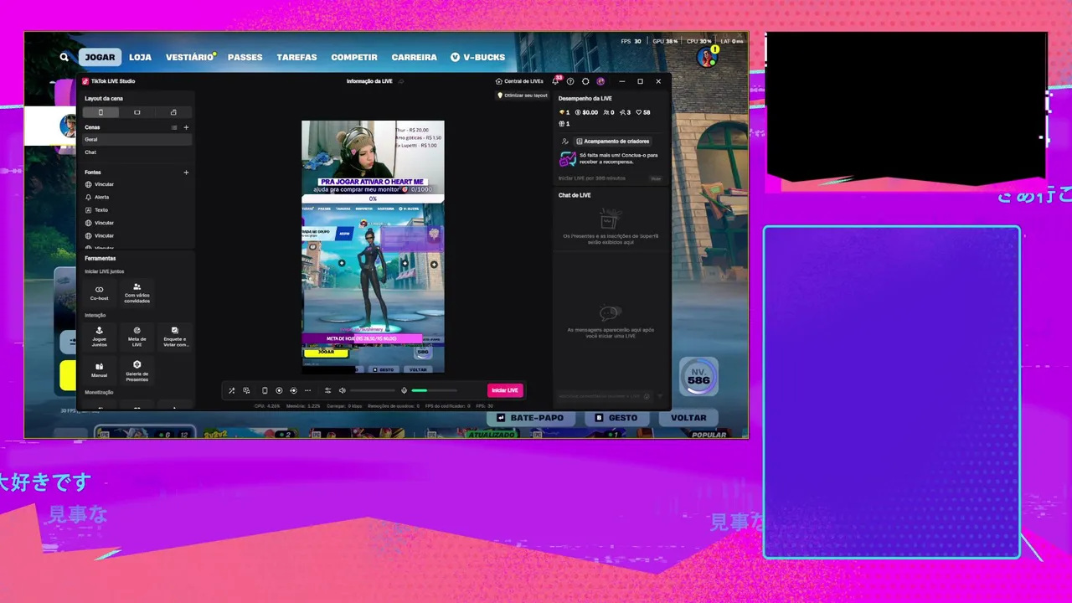Select the landscape layout icon

[x=137, y=112]
